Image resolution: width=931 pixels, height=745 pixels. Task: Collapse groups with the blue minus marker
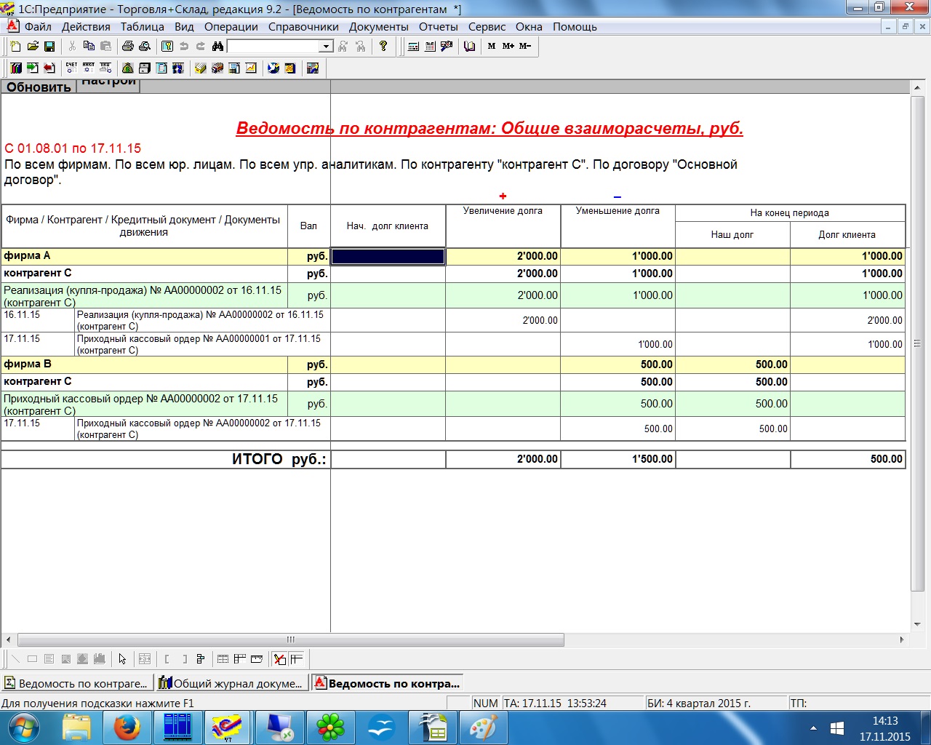tap(617, 196)
